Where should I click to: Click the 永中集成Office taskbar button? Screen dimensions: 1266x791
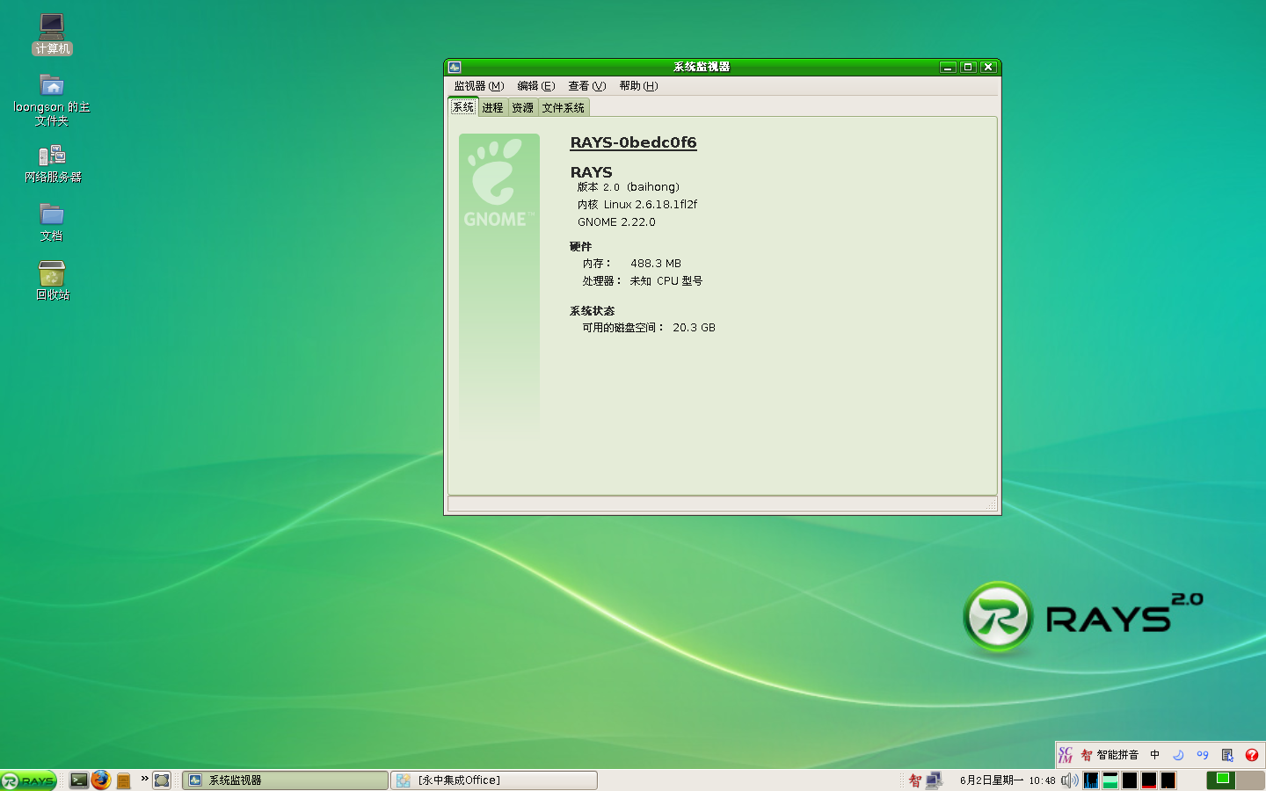point(494,780)
